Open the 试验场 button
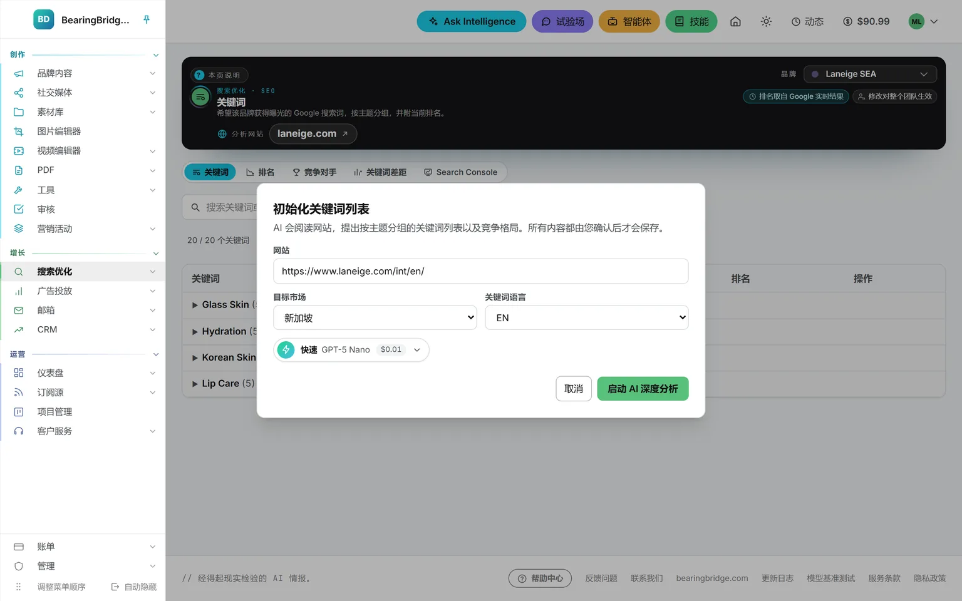The image size is (962, 601). click(562, 21)
